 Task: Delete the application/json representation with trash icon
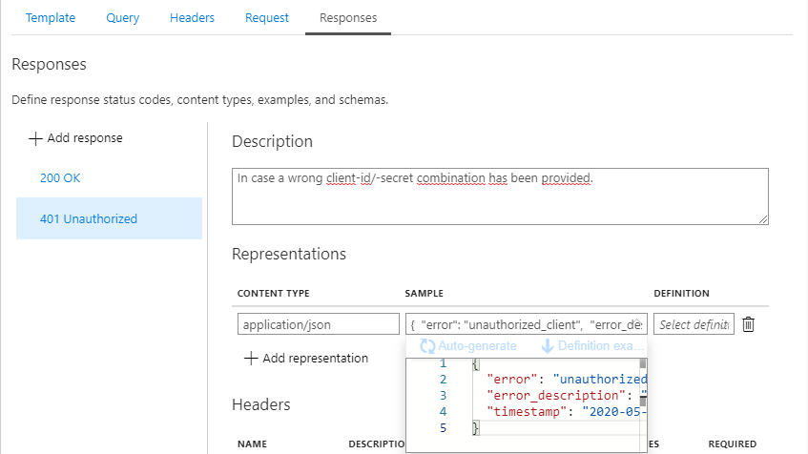coord(748,324)
